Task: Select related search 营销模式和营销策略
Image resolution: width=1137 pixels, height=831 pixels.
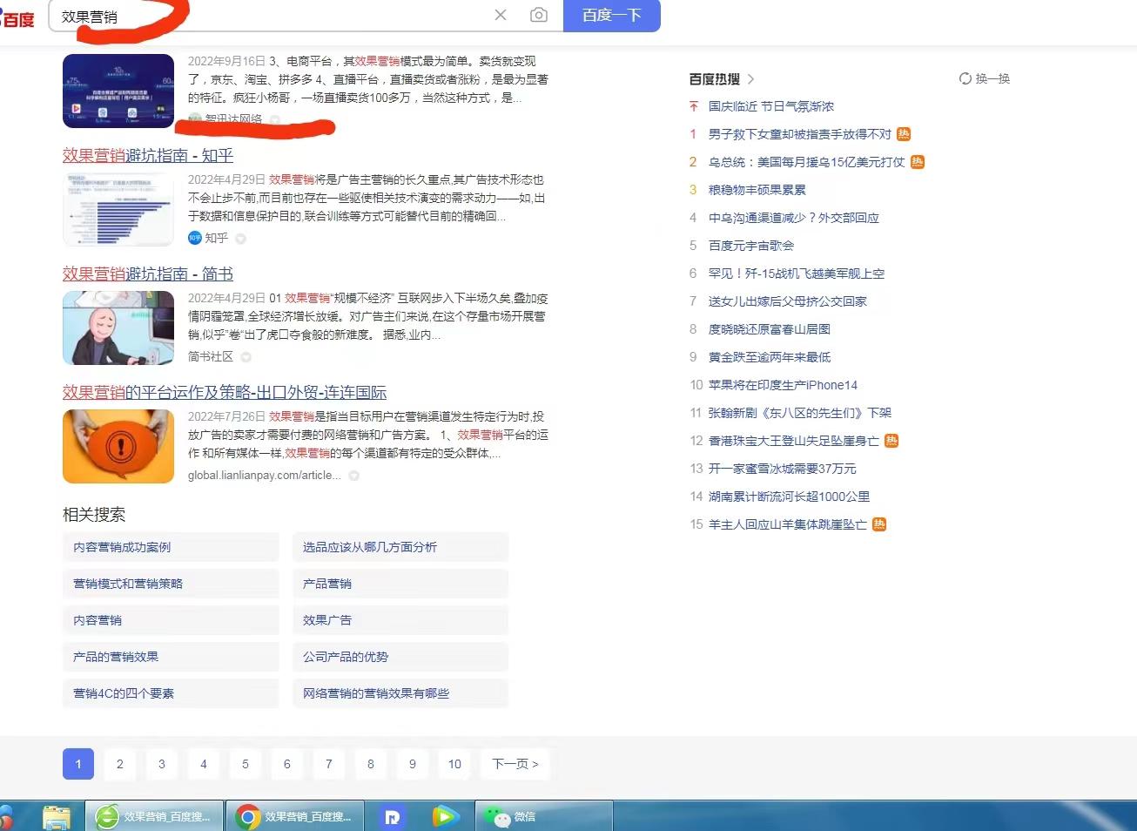Action: [171, 584]
